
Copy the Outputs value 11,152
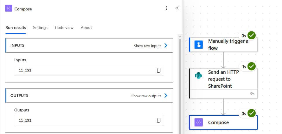159,120
